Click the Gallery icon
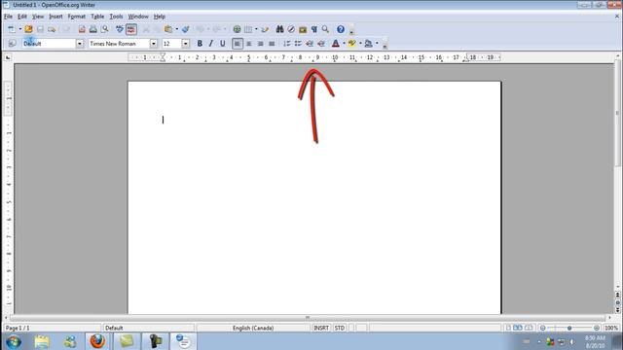This screenshot has width=623, height=350. pyautogui.click(x=303, y=29)
